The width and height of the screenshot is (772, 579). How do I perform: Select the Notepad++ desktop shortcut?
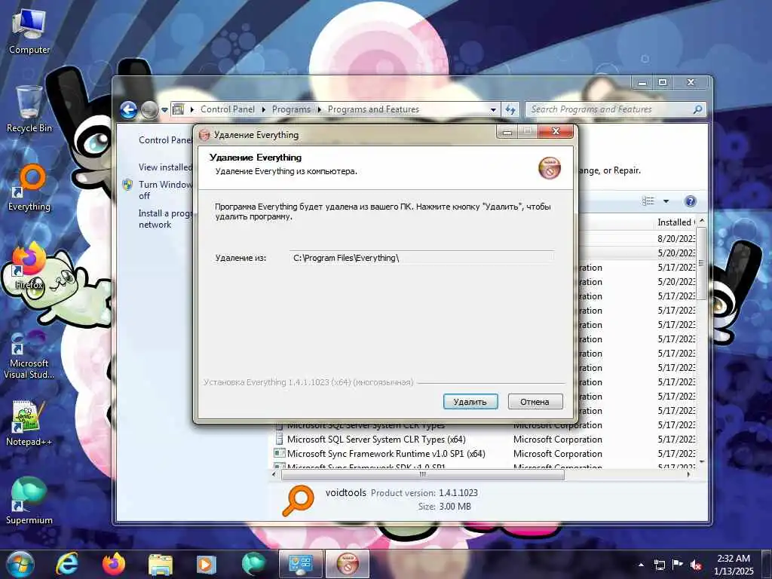click(29, 424)
